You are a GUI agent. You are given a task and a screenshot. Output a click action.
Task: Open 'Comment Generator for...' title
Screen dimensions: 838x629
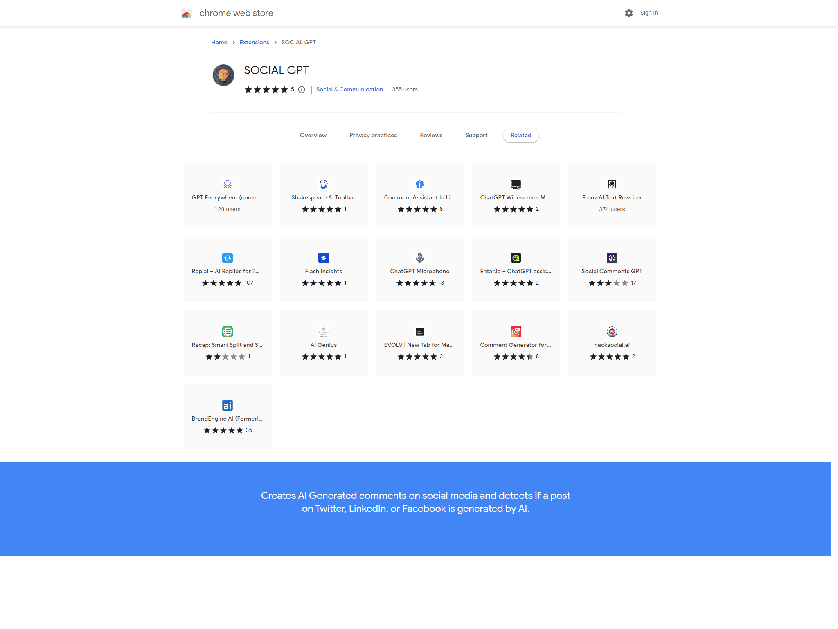point(516,345)
